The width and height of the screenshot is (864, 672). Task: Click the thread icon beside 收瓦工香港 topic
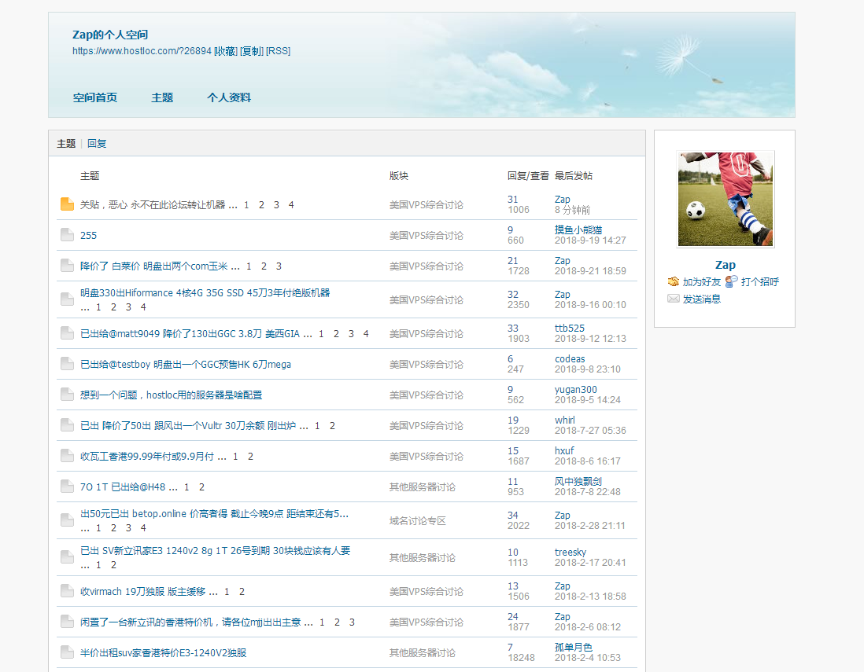point(67,457)
